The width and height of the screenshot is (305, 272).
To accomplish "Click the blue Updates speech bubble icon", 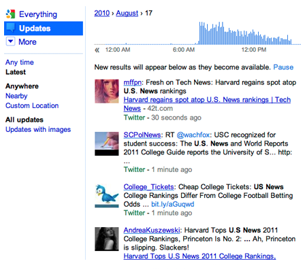I will (x=11, y=28).
